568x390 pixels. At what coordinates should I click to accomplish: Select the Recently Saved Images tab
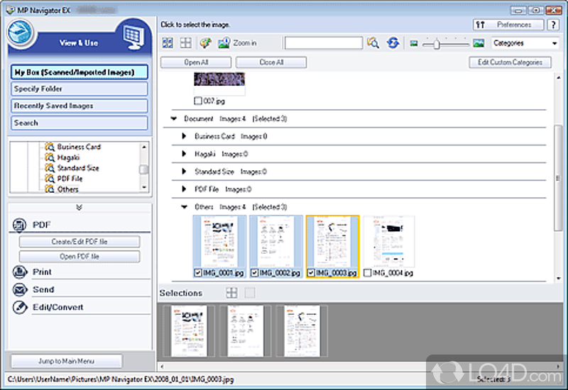click(80, 106)
